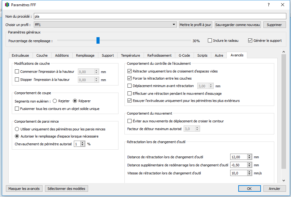Image resolution: width=291 pixels, height=197 pixels.
Task: Decrease 'Distance supplémentaire de redémarrage' value
Action: click(x=249, y=166)
